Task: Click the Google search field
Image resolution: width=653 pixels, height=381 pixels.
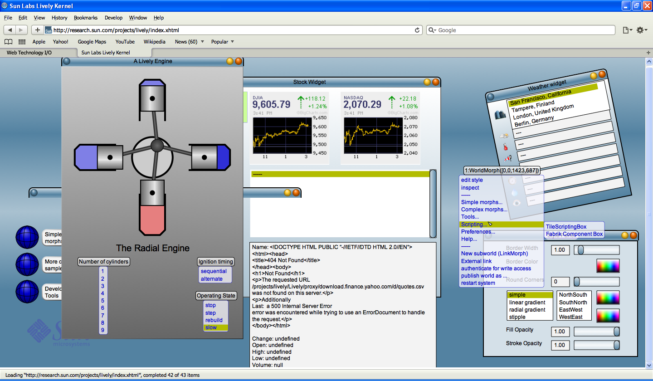Action: (x=521, y=30)
